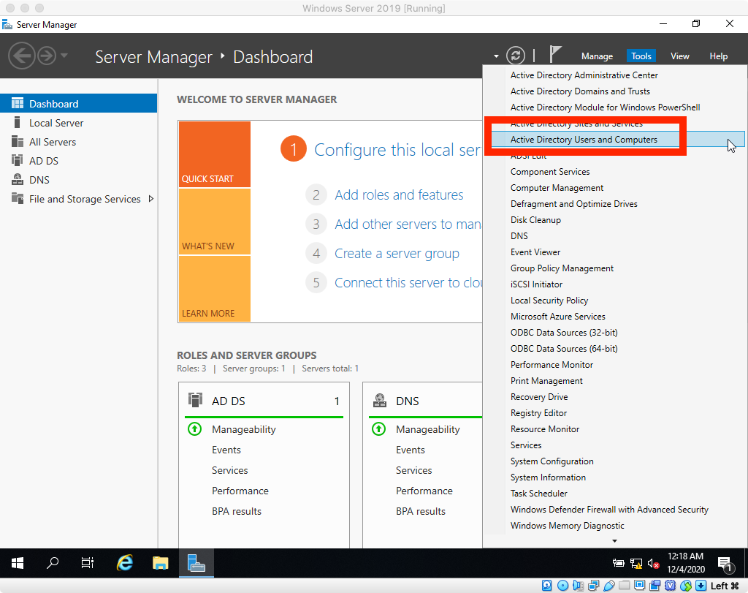Click Performance in DNS tile
The height and width of the screenshot is (593, 748).
pos(424,491)
